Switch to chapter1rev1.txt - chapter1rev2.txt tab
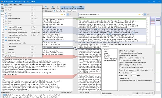The image size is (162, 98). (x=65, y=11)
